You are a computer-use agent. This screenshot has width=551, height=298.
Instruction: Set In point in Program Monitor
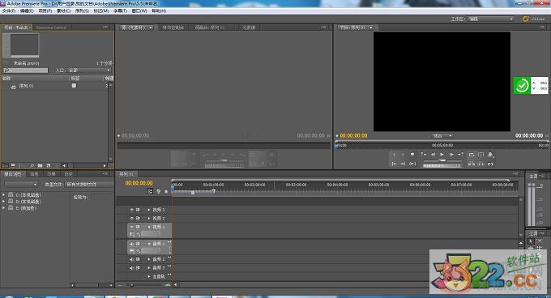[395, 155]
